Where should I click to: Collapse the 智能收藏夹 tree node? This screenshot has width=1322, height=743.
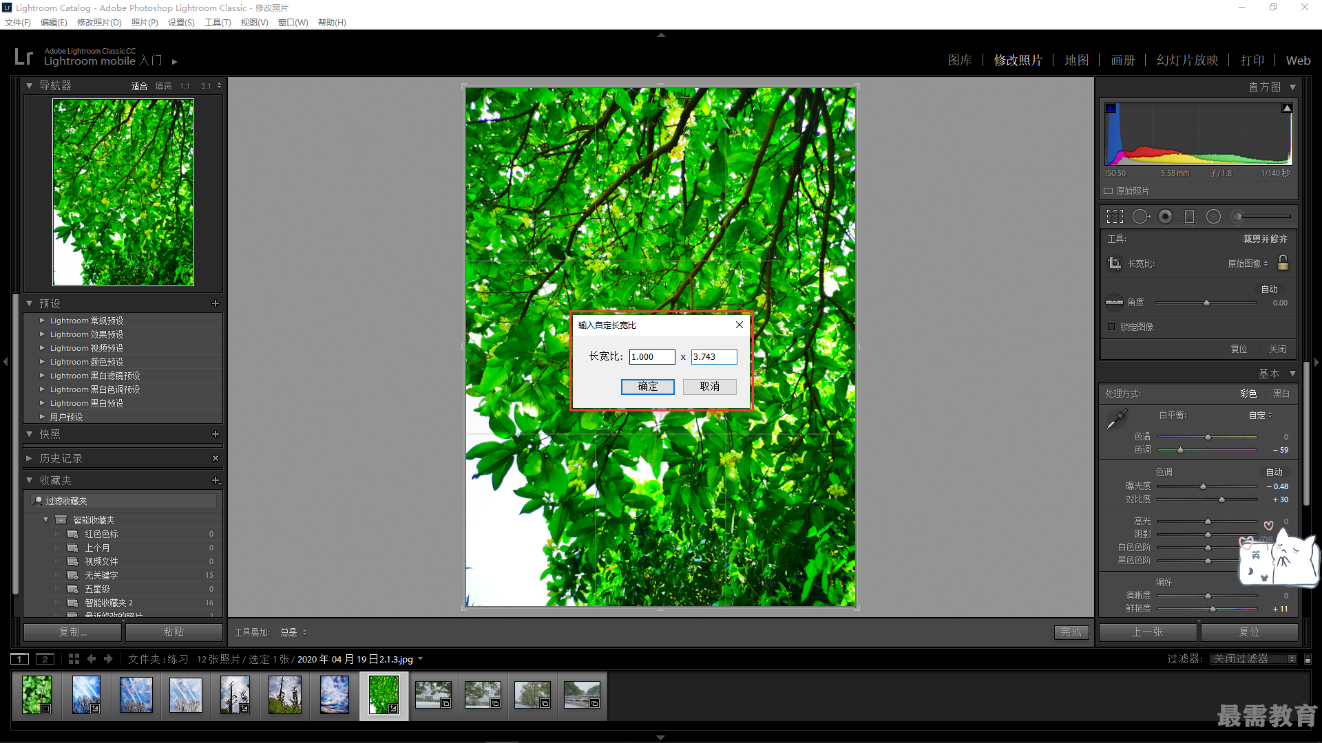coord(45,520)
